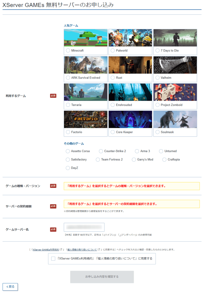This screenshot has height=294, width=204.
Task: Choose the 7 Days to Die option
Action: tap(157, 51)
